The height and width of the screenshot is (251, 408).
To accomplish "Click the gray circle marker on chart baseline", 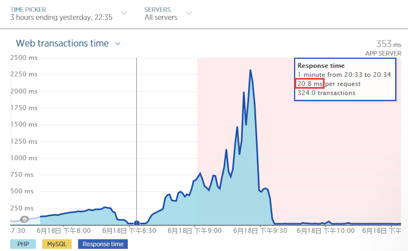I will tap(25, 219).
